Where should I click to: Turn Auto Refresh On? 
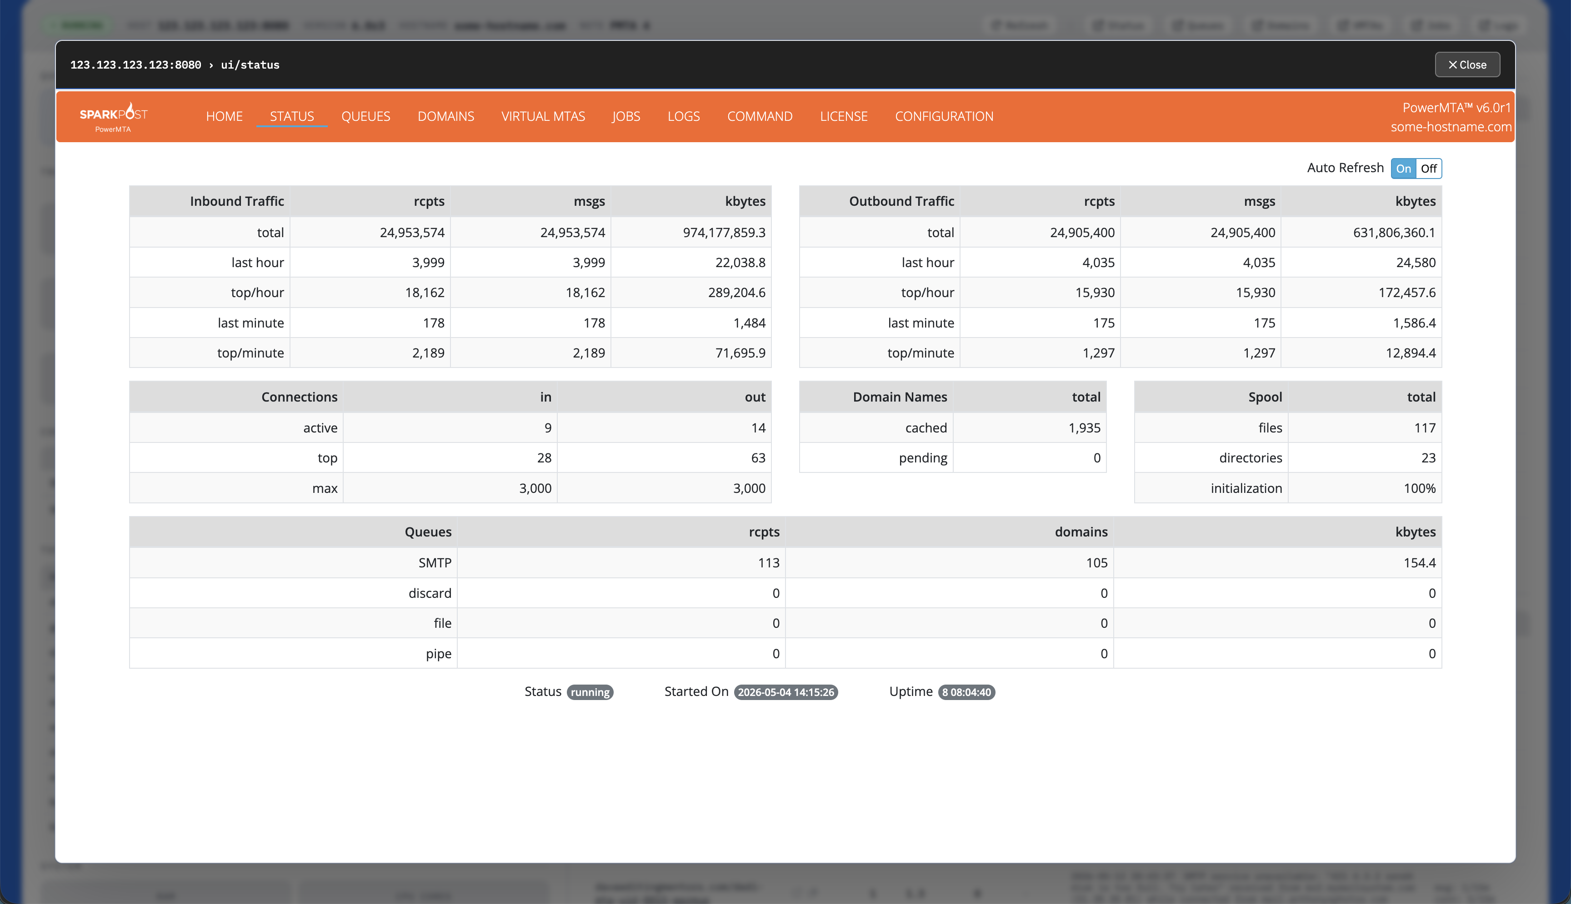[x=1404, y=168]
